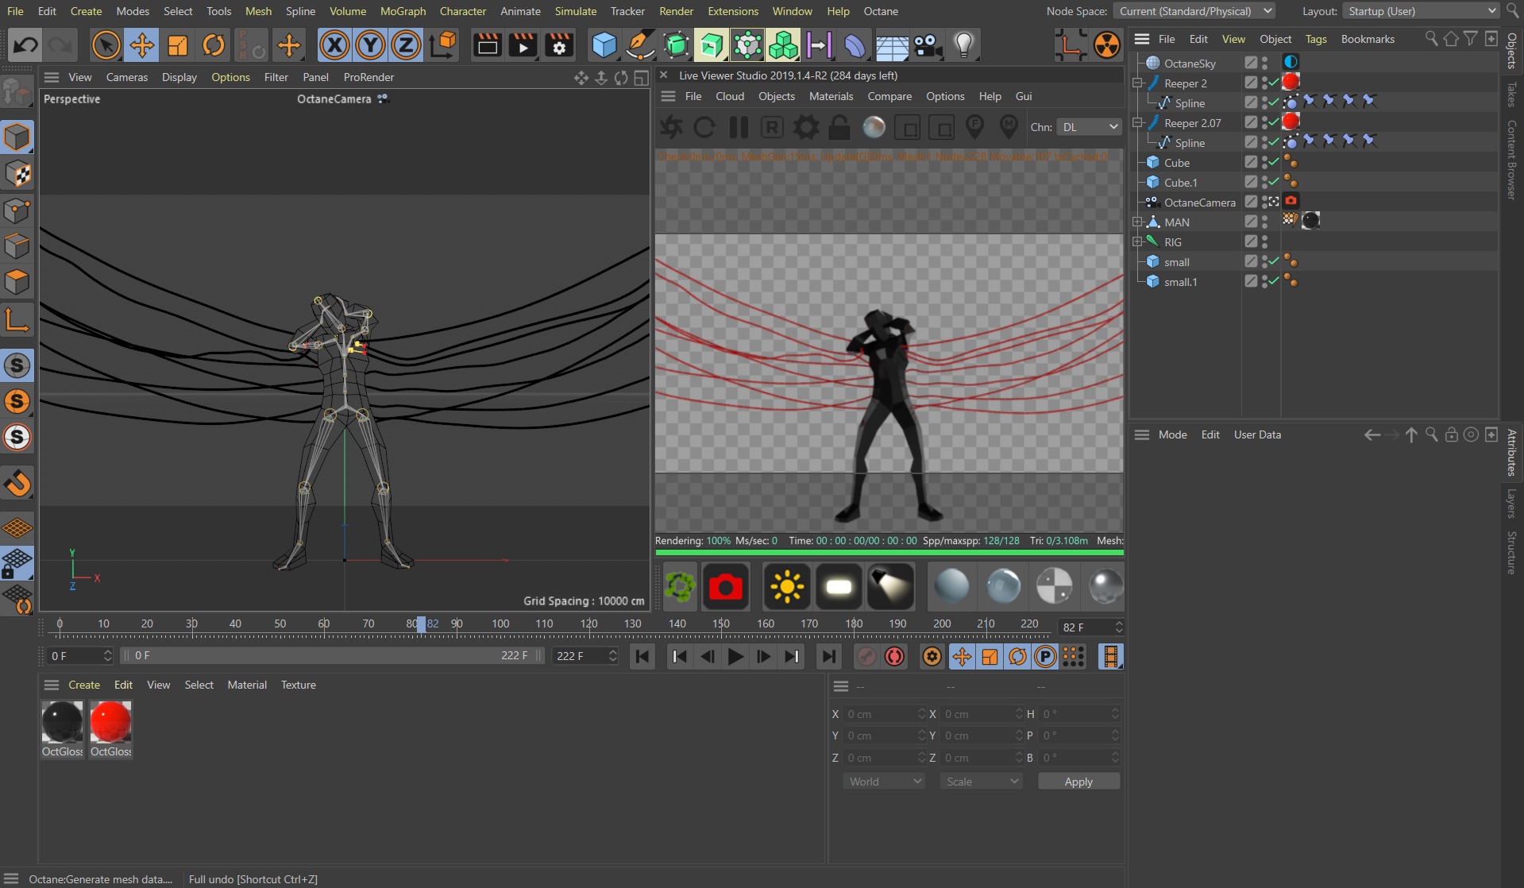Open Edit Render Settings clapperboard icon
1524x888 pixels.
tap(559, 45)
